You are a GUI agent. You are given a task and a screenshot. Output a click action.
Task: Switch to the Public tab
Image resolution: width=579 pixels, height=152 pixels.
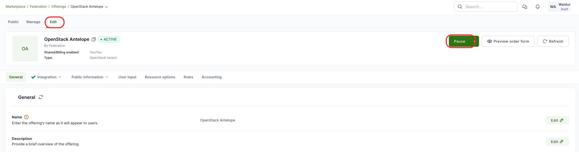click(x=13, y=22)
